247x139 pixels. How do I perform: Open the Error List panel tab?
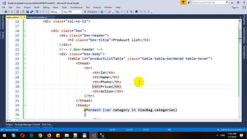[47, 124]
